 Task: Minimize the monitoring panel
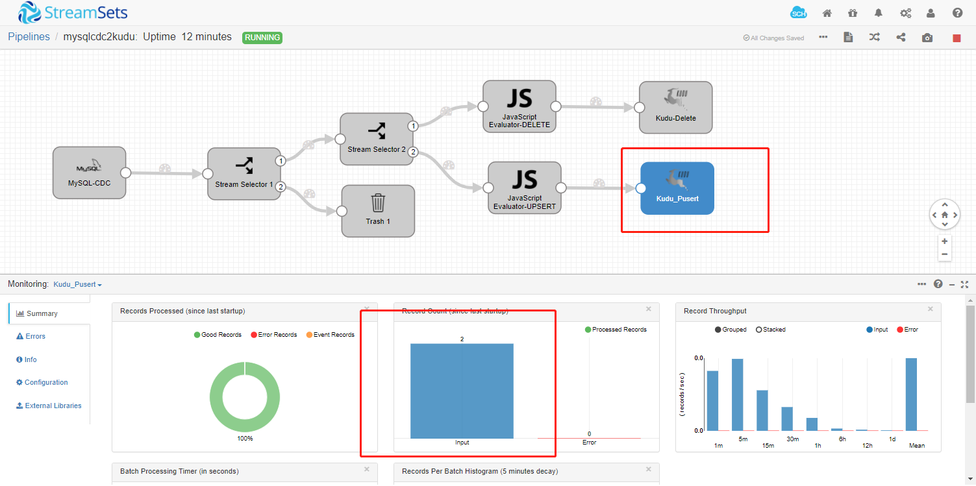(952, 284)
